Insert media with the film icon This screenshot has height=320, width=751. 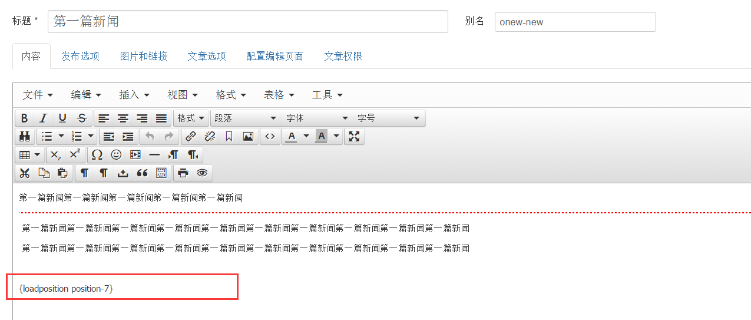(135, 155)
